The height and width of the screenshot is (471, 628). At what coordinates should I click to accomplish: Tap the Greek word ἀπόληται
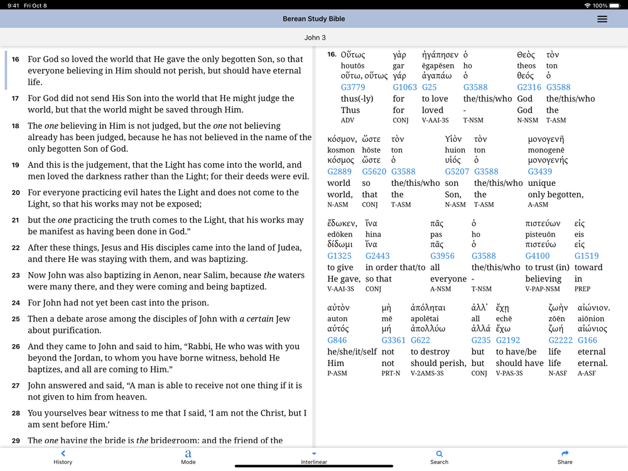tap(428, 308)
